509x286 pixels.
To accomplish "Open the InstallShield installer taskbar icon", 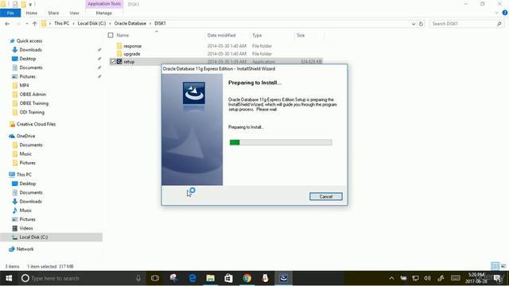I will pyautogui.click(x=283, y=278).
